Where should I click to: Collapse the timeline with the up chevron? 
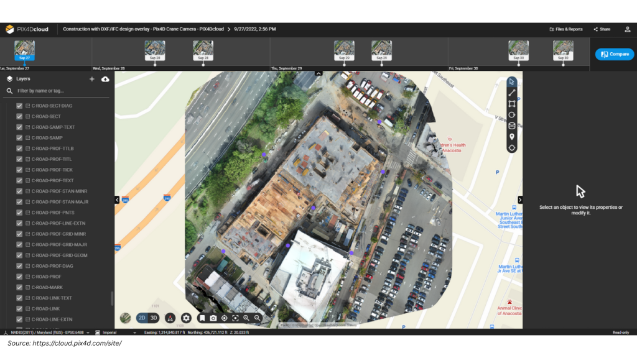click(x=318, y=73)
